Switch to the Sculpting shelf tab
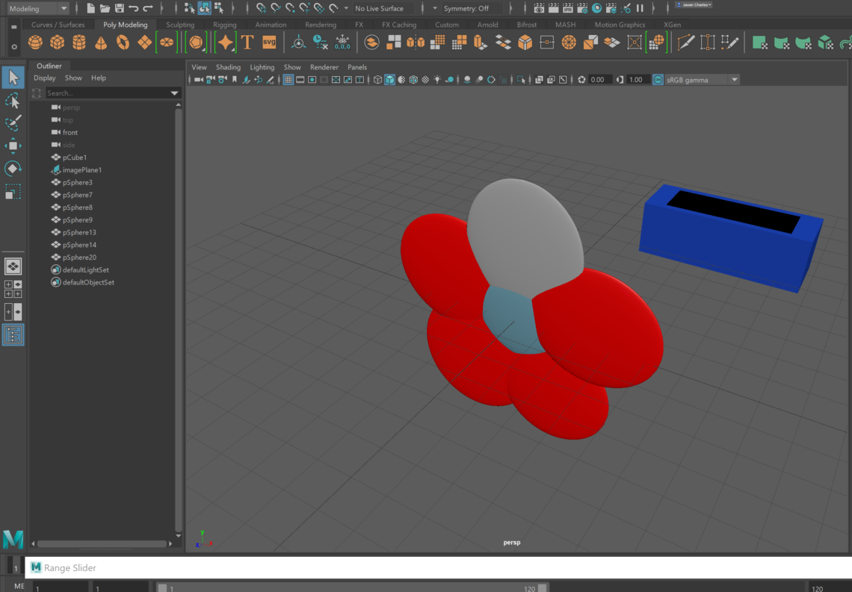This screenshot has width=852, height=592. 180,25
